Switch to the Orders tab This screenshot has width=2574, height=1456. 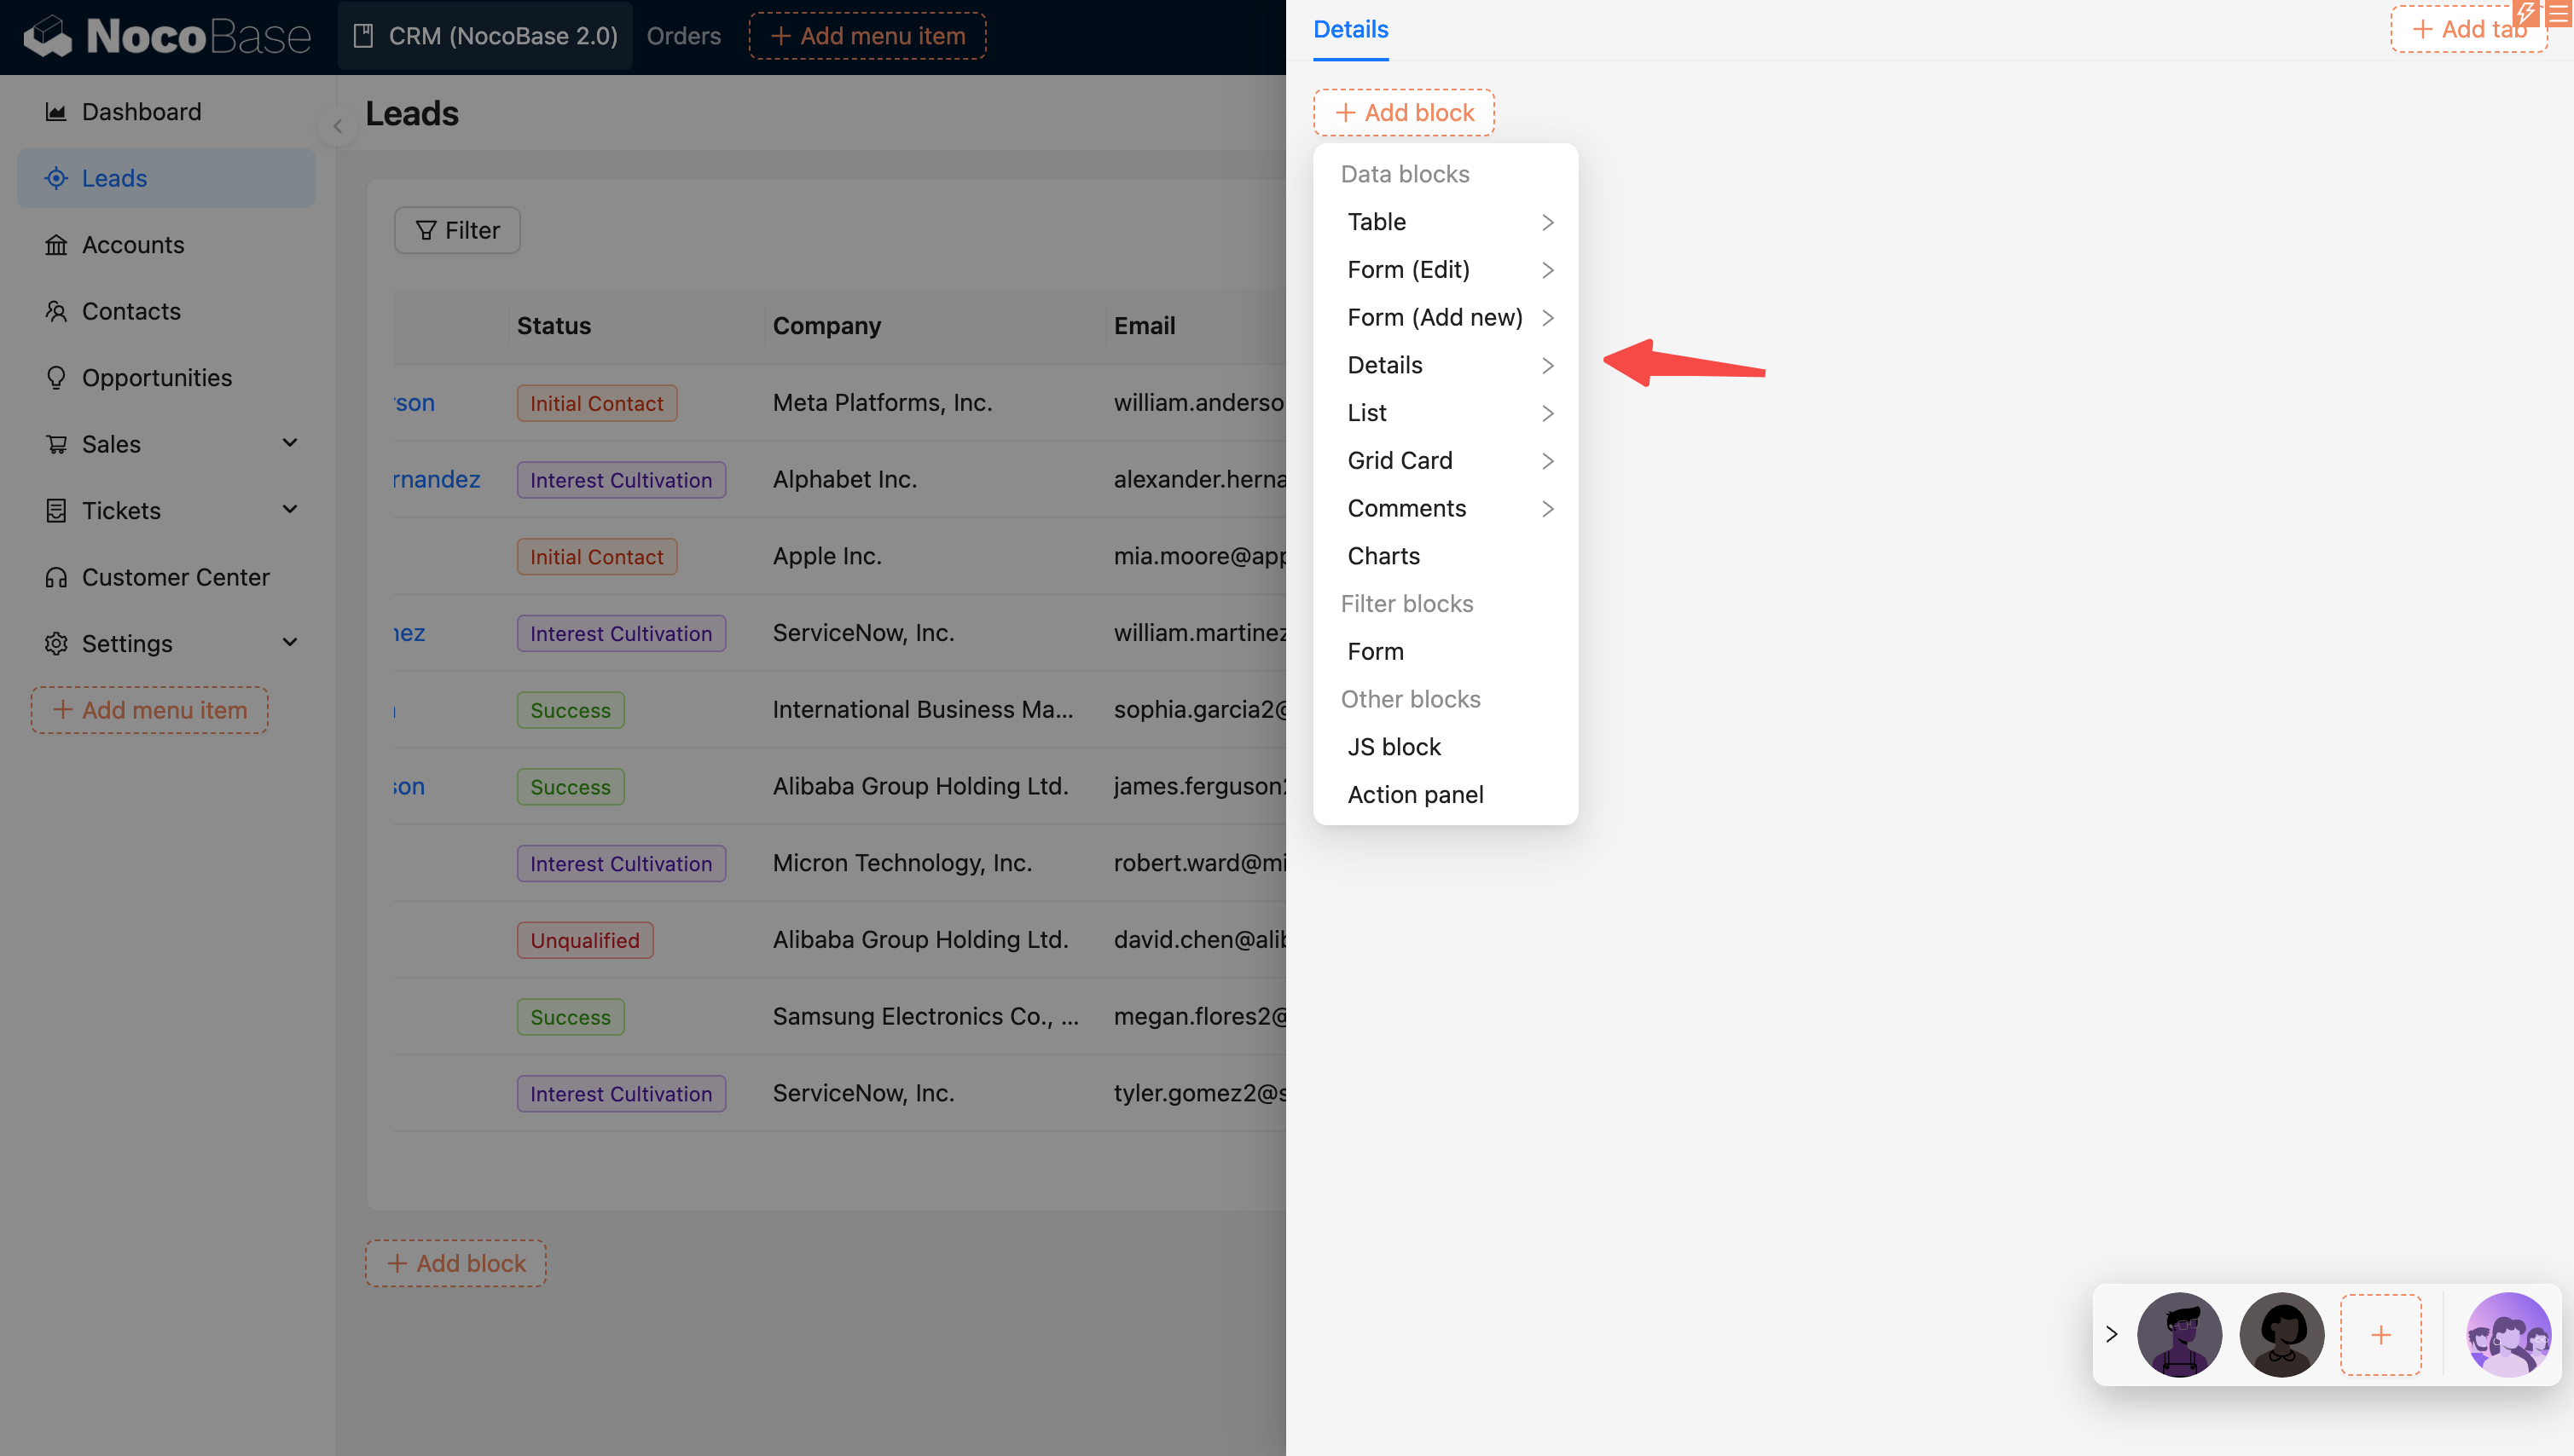[x=683, y=36]
